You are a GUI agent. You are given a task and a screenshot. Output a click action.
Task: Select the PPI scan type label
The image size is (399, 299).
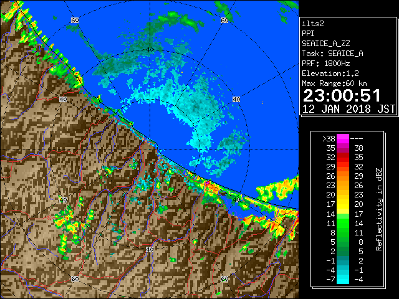[308, 34]
